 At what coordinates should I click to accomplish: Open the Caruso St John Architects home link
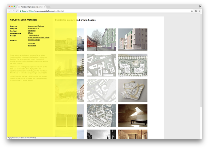pyautogui.click(x=24, y=20)
